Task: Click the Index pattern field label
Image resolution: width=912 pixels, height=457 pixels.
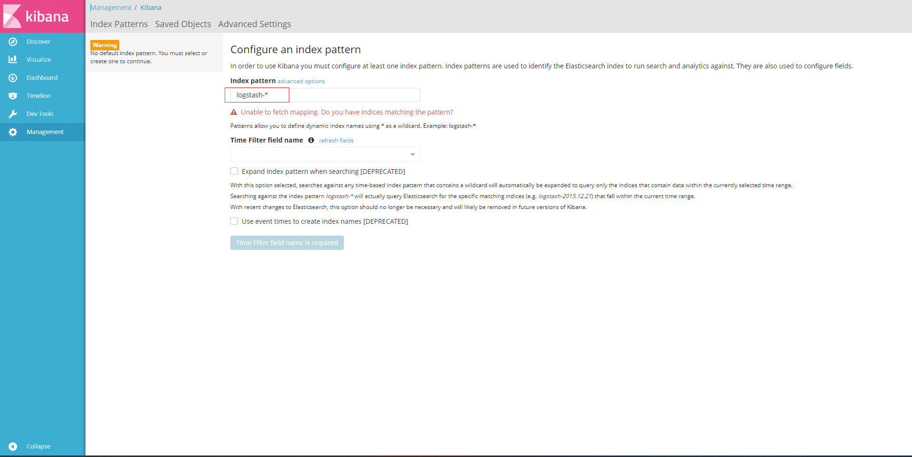Action: tap(253, 81)
